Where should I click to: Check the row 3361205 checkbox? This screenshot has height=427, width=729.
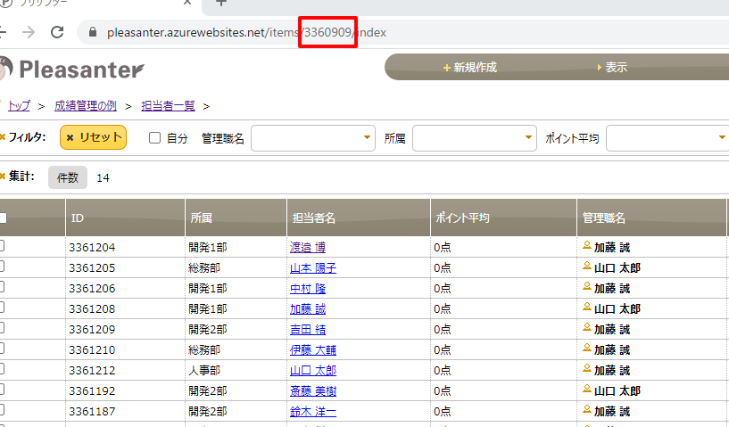(x=2, y=267)
